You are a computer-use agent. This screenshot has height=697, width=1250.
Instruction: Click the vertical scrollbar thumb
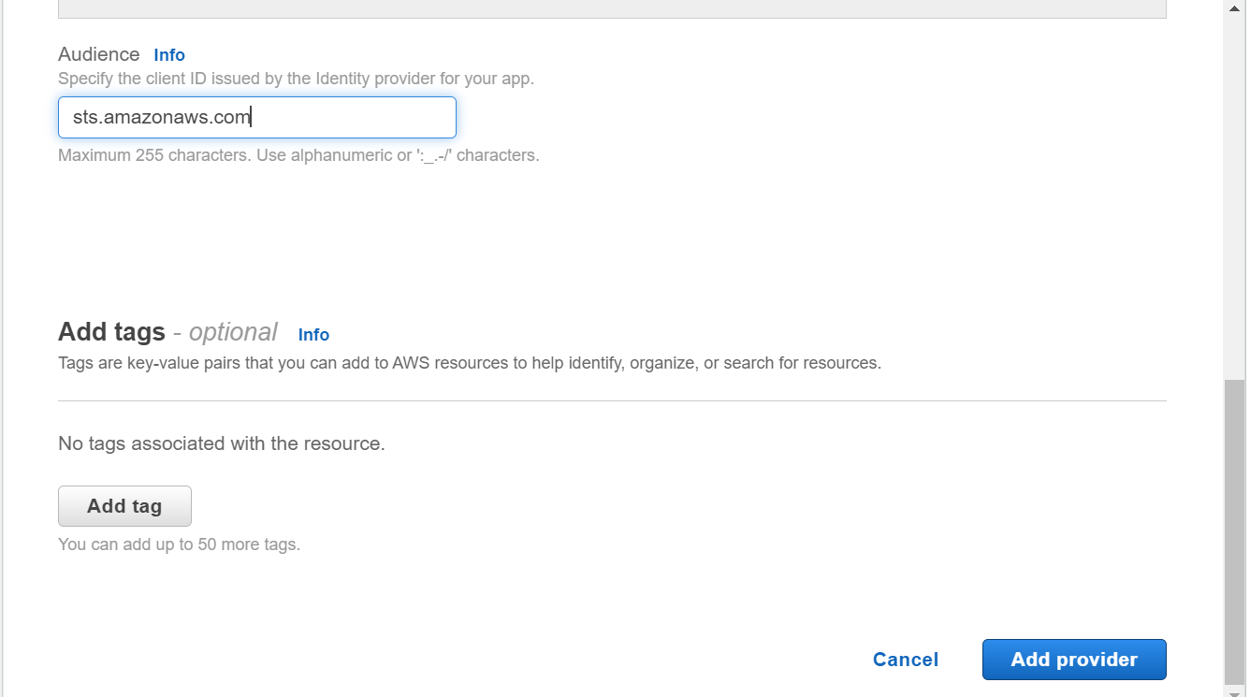[1235, 533]
